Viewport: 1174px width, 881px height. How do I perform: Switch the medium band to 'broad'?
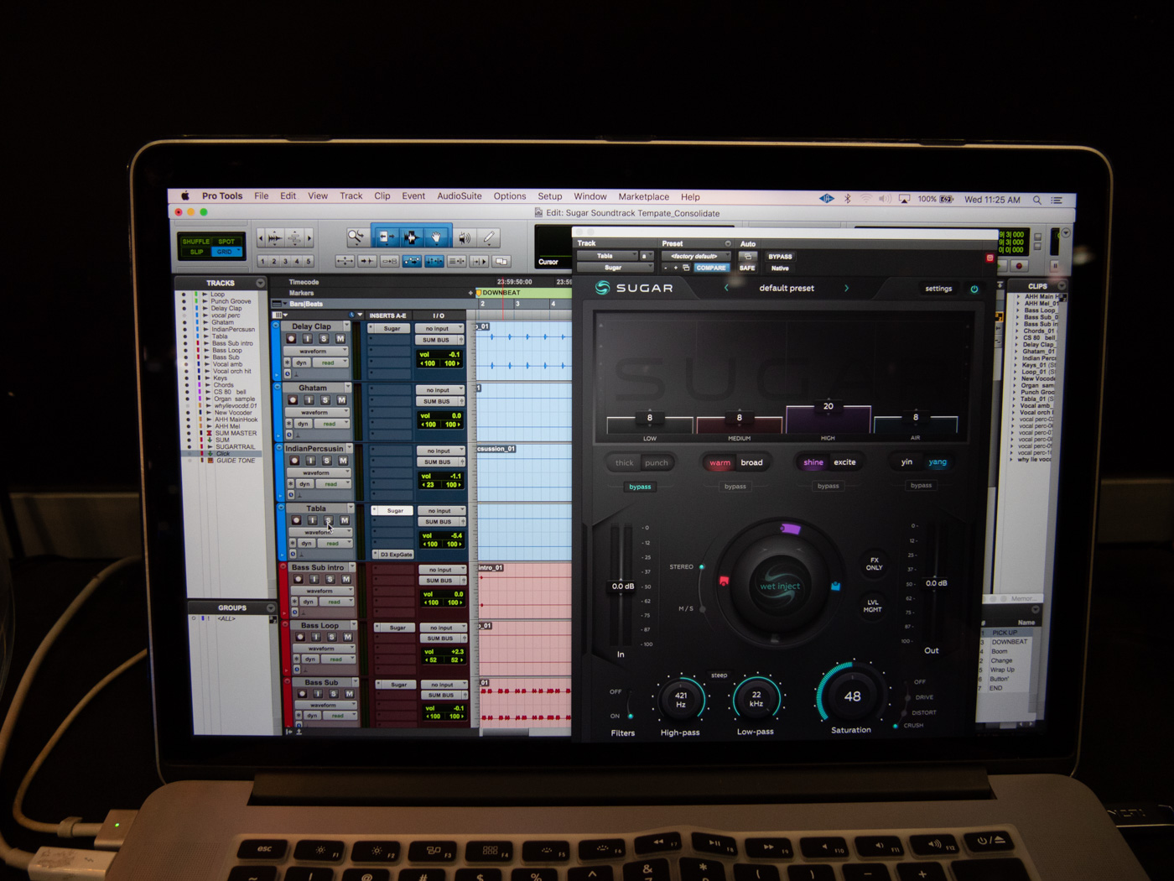tap(751, 462)
